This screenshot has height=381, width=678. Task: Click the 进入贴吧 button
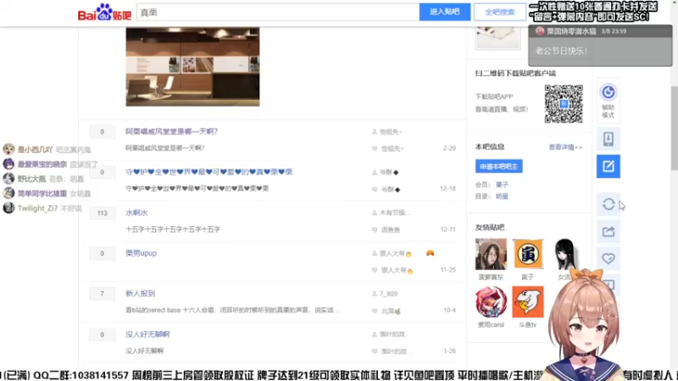444,12
